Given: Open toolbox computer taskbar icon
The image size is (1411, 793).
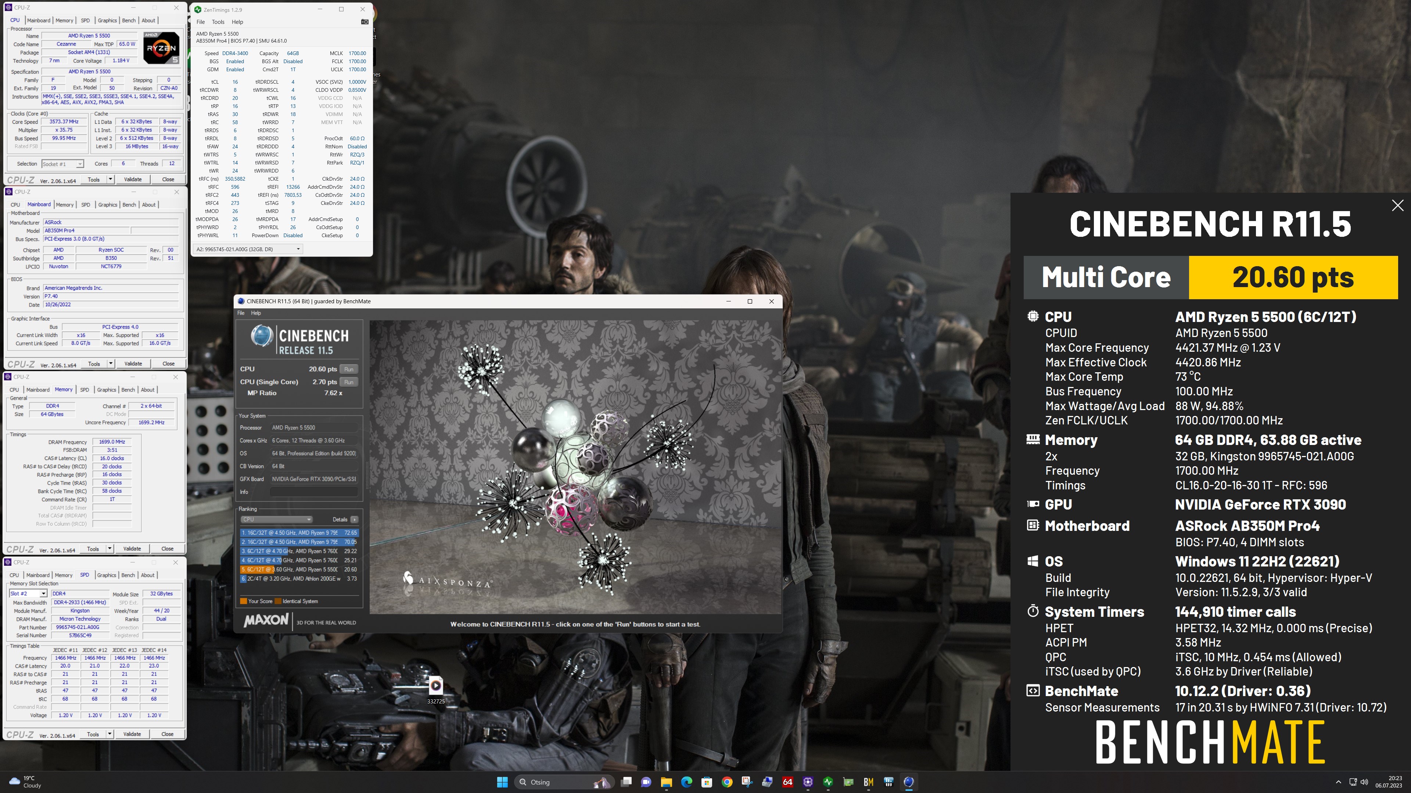Looking at the screenshot, I should [x=767, y=782].
